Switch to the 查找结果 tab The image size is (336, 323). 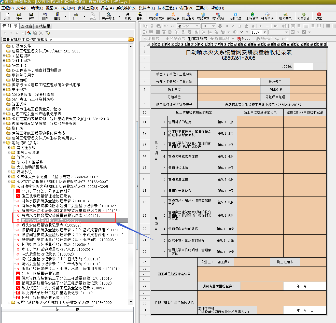(43, 26)
